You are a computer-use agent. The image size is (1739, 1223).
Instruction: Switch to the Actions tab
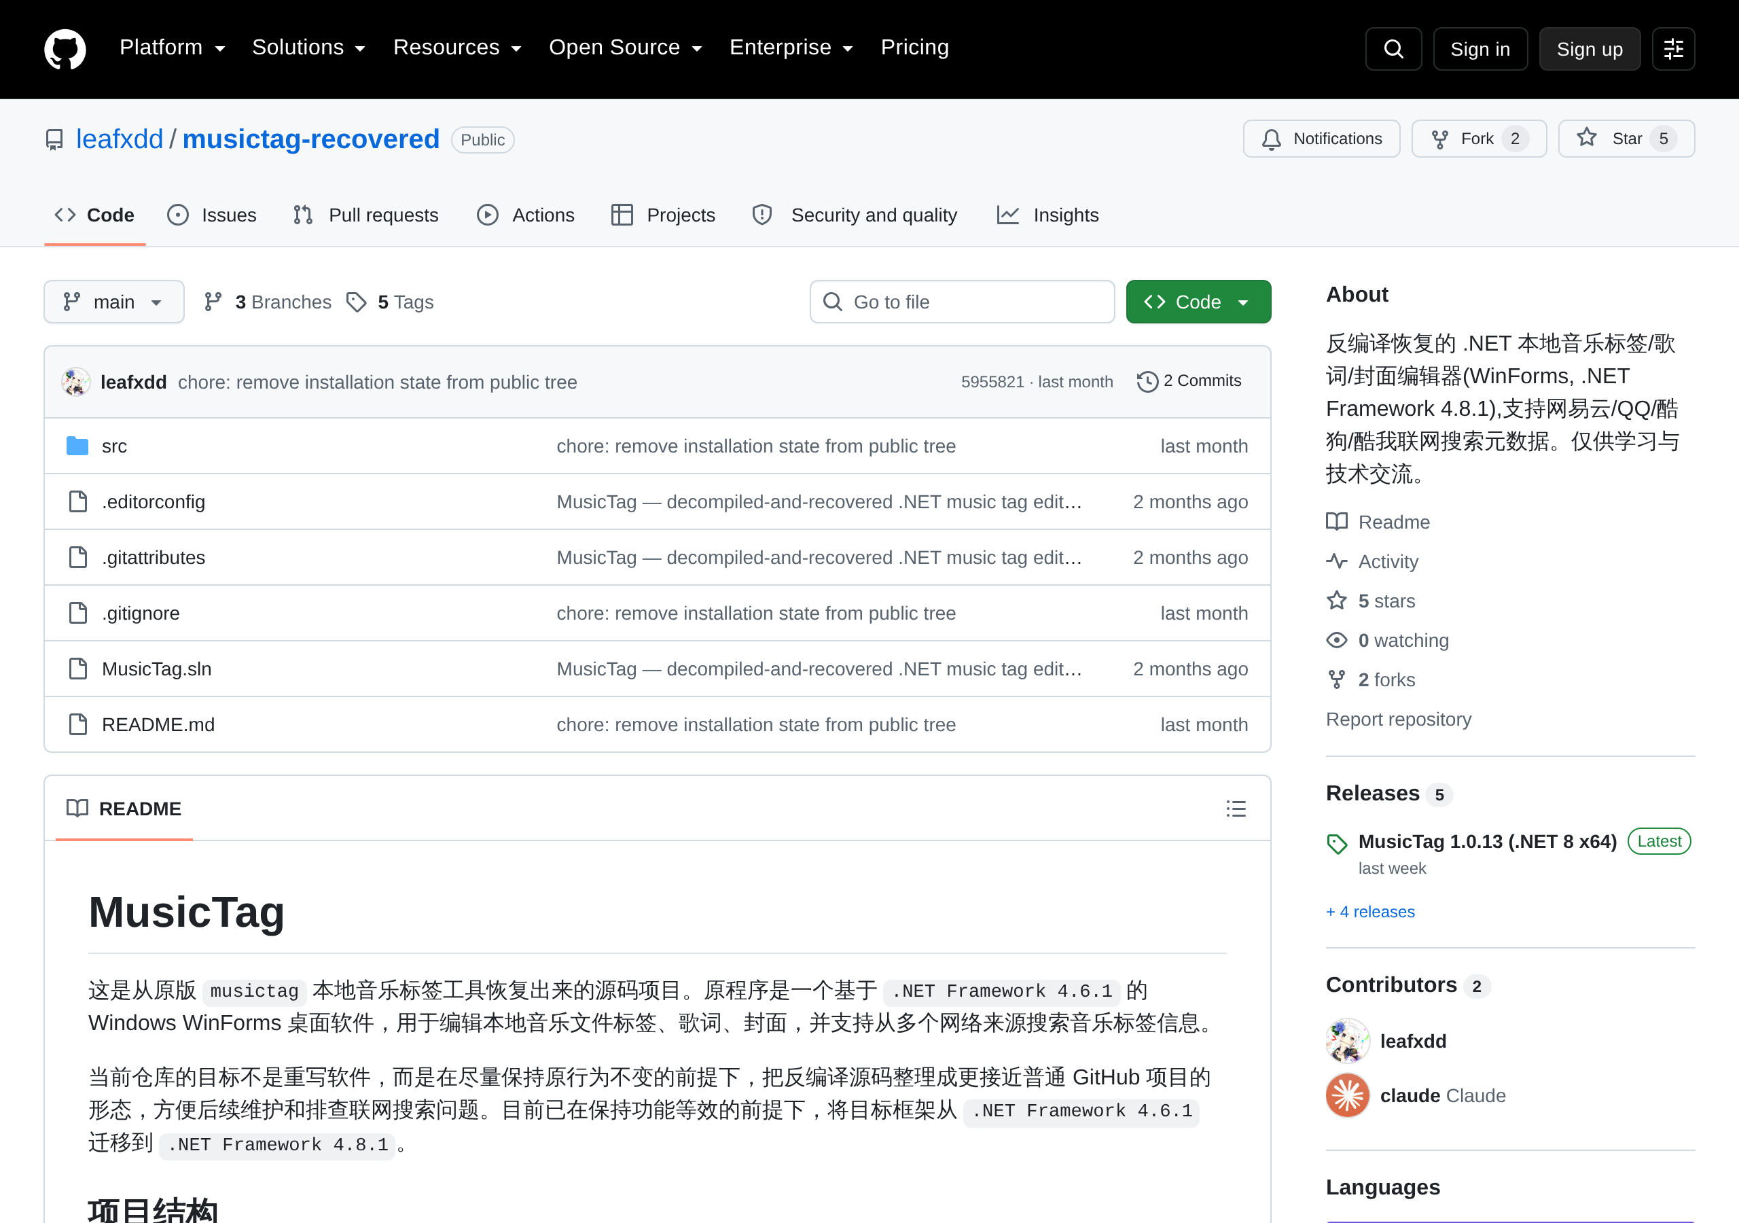(526, 215)
